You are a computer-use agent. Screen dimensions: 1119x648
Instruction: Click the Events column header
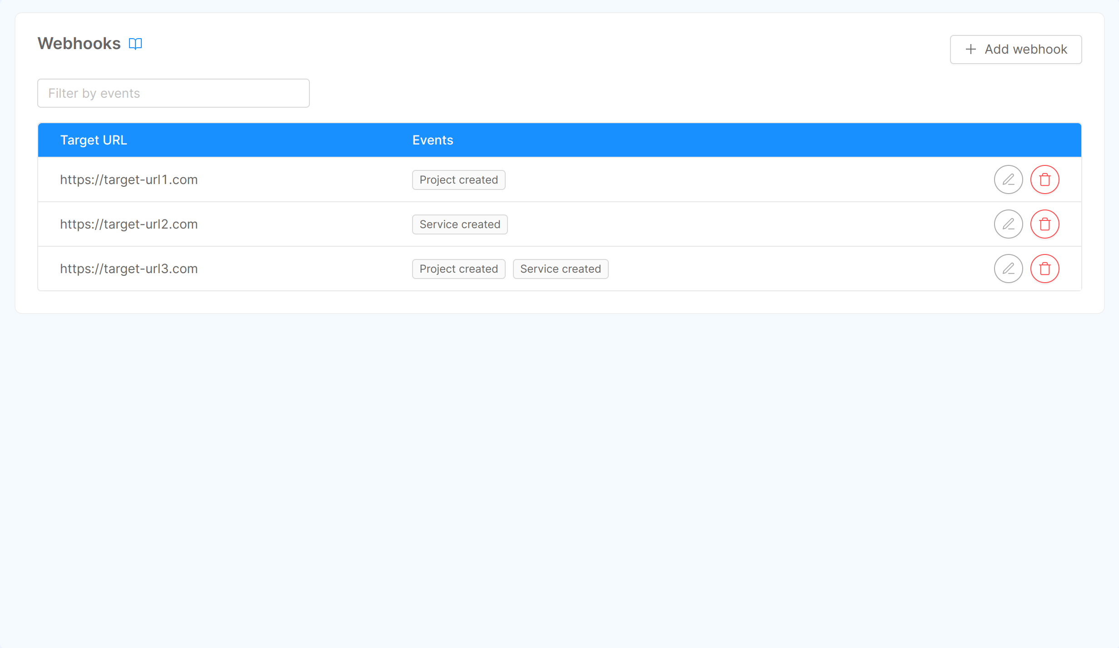coord(432,140)
